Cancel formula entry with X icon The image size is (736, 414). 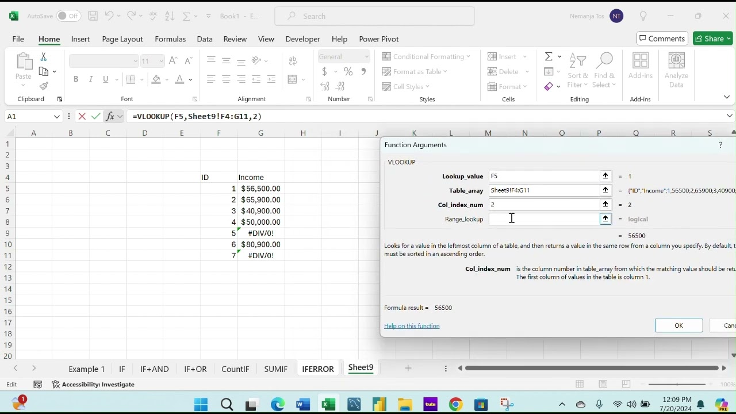[x=82, y=116]
